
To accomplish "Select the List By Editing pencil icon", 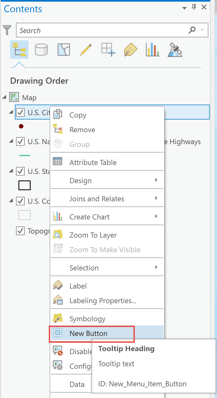I will click(x=86, y=50).
